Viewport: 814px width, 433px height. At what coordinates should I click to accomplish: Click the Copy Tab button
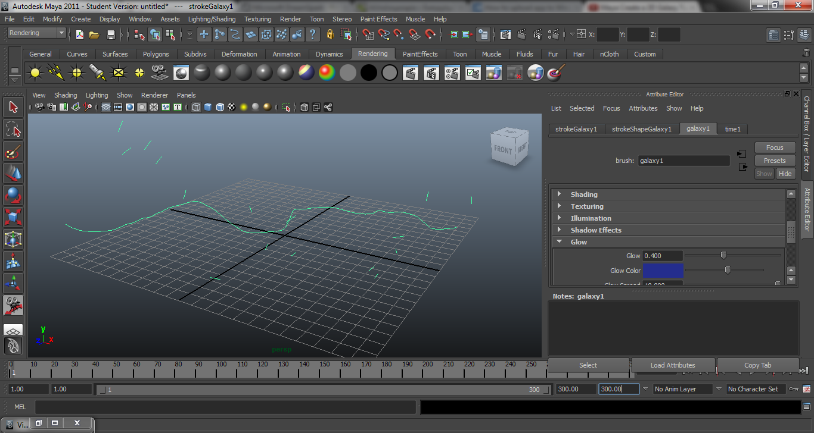click(x=757, y=365)
